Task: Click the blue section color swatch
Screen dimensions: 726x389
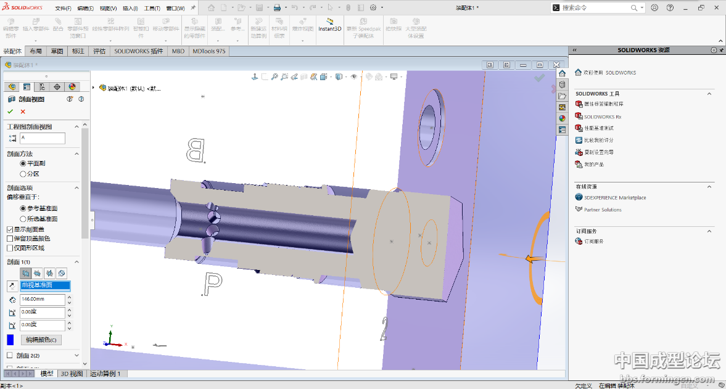Action: coord(10,340)
